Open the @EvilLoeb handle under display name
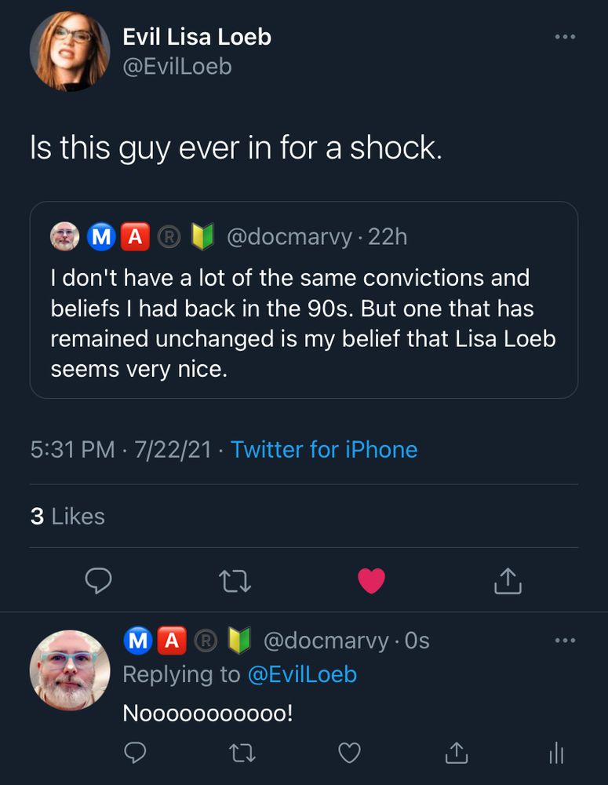The width and height of the screenshot is (608, 785). point(177,67)
